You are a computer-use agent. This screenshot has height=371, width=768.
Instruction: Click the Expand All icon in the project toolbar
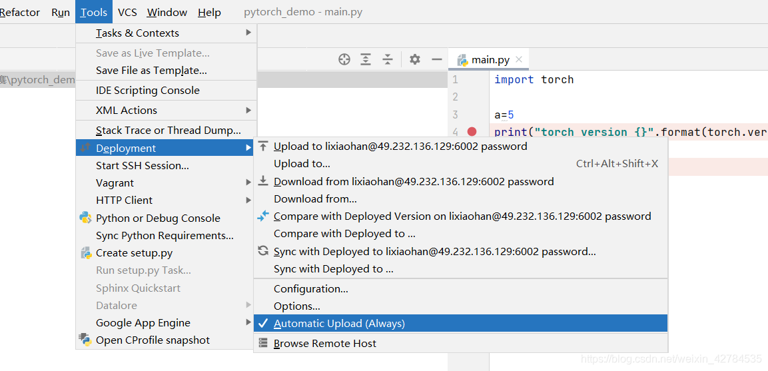pyautogui.click(x=366, y=60)
